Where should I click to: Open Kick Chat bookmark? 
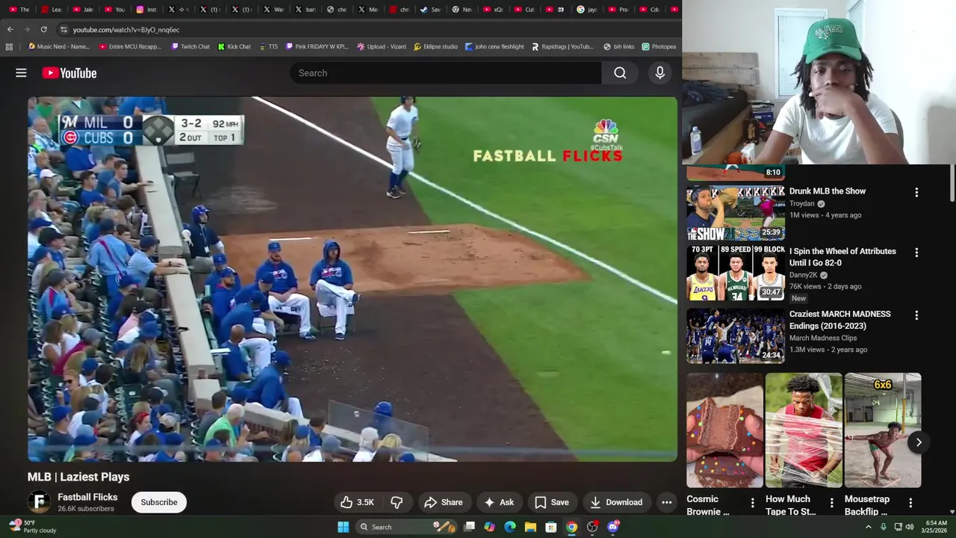pyautogui.click(x=235, y=46)
